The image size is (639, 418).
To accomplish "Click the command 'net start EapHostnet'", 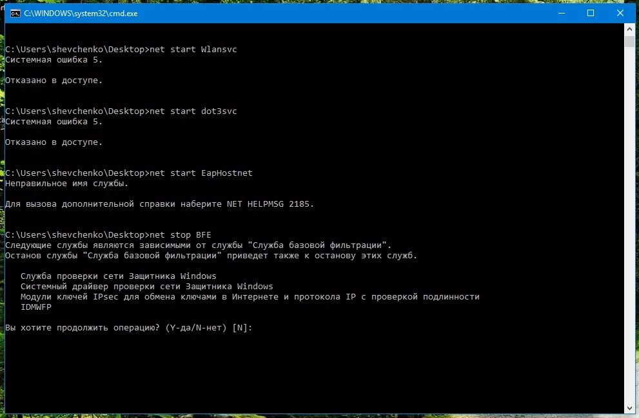I will 201,173.
